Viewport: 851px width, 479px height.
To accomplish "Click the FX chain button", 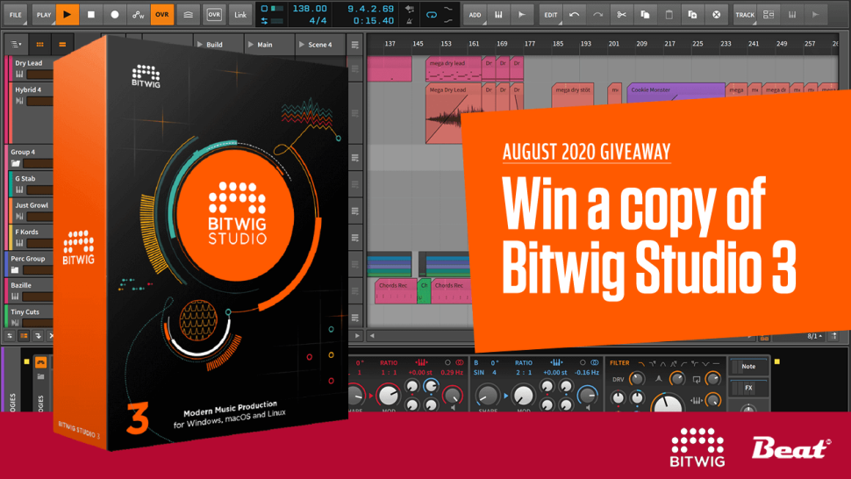I will click(x=748, y=388).
